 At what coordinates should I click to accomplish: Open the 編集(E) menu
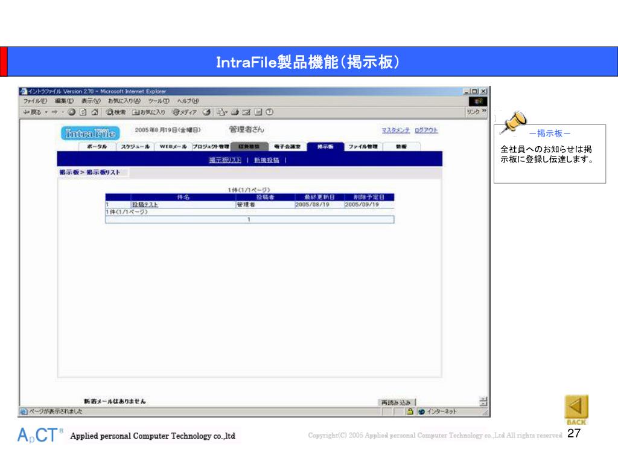click(x=64, y=101)
